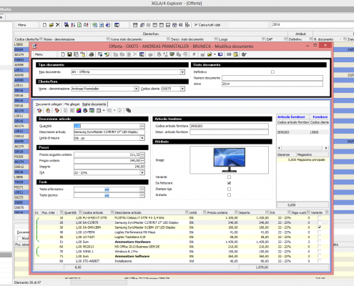Toggle Variante checkbox in FU-W420 row

[x=319, y=217]
